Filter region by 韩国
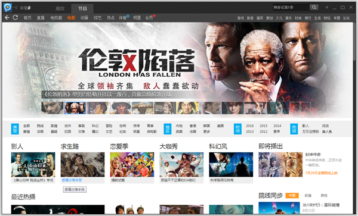 (x=206, y=126)
